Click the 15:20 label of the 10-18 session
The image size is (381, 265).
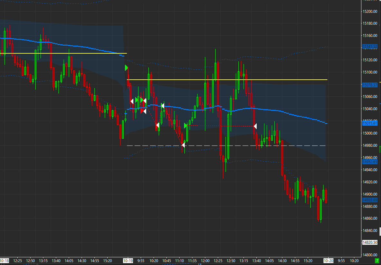(x=107, y=260)
